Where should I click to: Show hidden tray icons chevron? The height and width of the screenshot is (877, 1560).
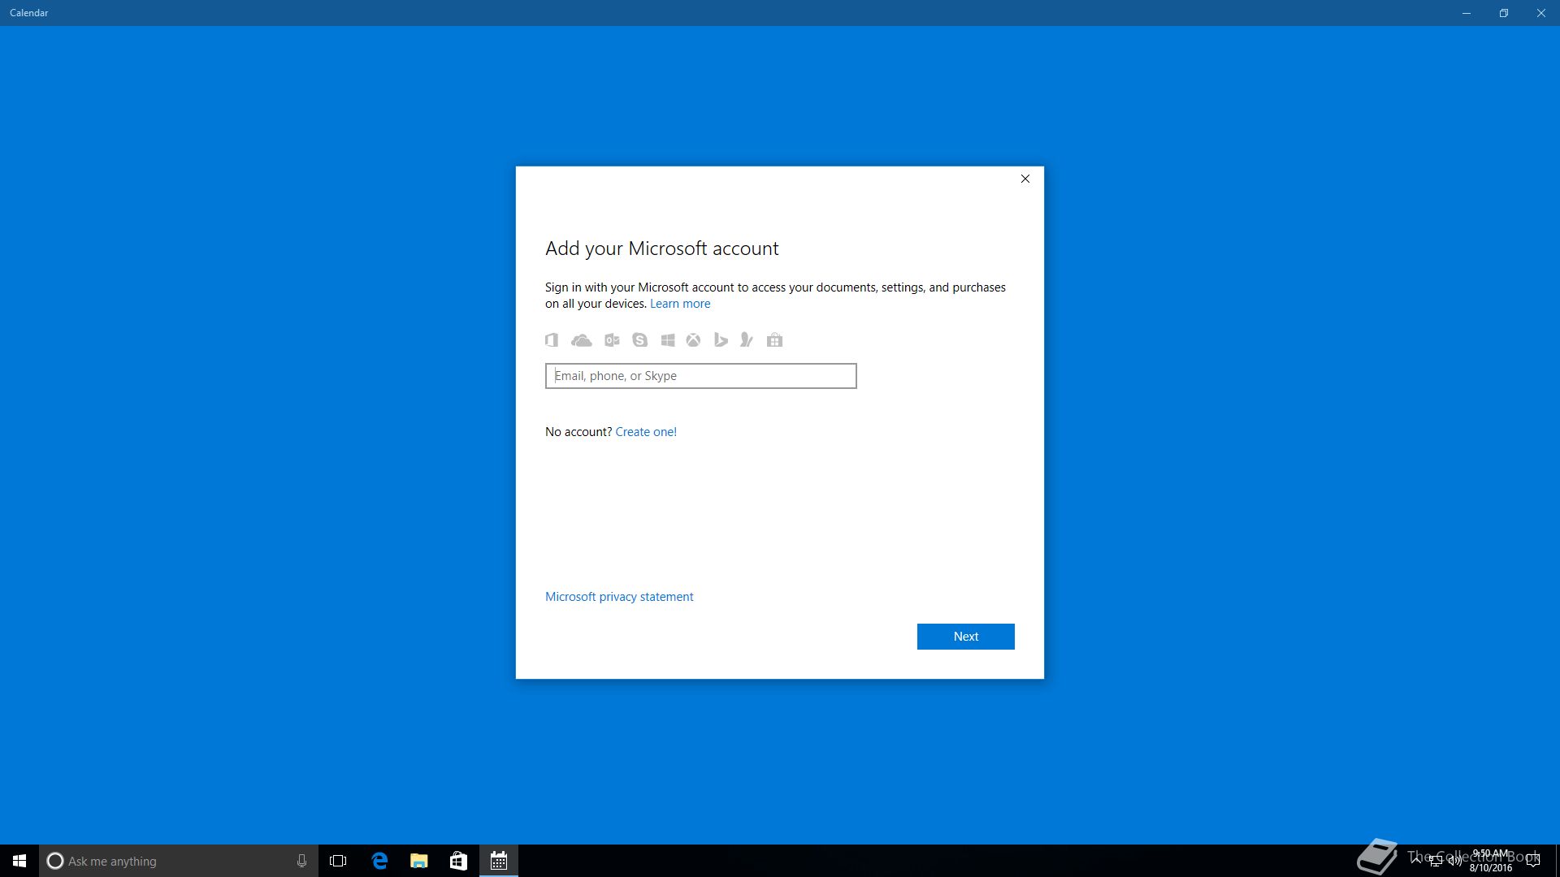(1416, 860)
